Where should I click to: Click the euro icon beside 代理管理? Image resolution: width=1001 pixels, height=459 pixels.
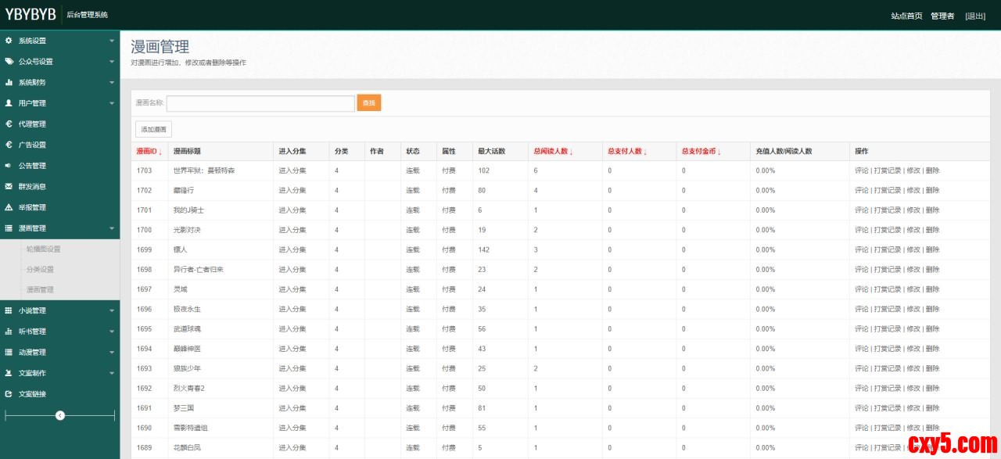point(9,124)
